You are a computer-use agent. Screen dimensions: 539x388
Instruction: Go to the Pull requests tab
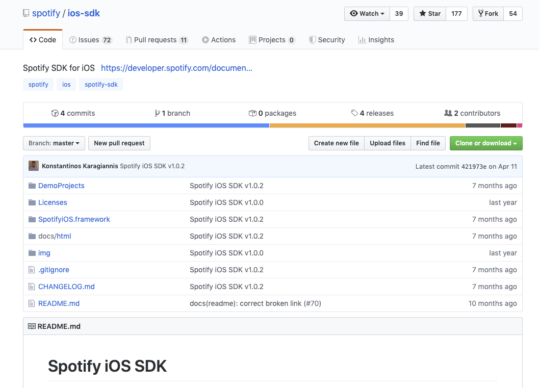click(x=157, y=40)
